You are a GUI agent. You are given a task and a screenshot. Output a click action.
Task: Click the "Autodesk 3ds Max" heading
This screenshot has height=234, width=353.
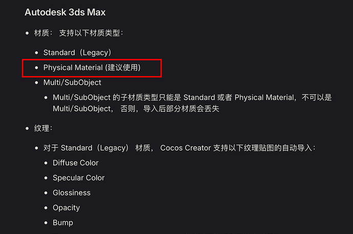coord(65,12)
